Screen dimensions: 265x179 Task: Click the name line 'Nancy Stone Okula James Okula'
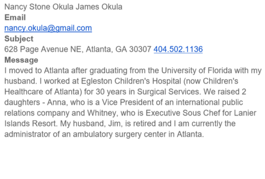coord(63,7)
